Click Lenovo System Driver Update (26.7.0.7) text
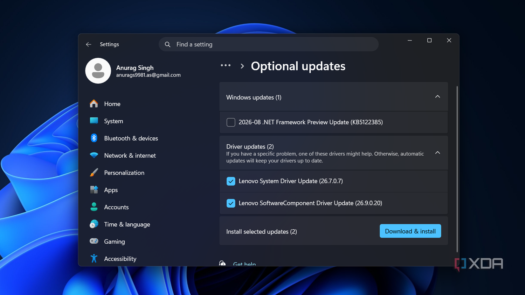 291,181
